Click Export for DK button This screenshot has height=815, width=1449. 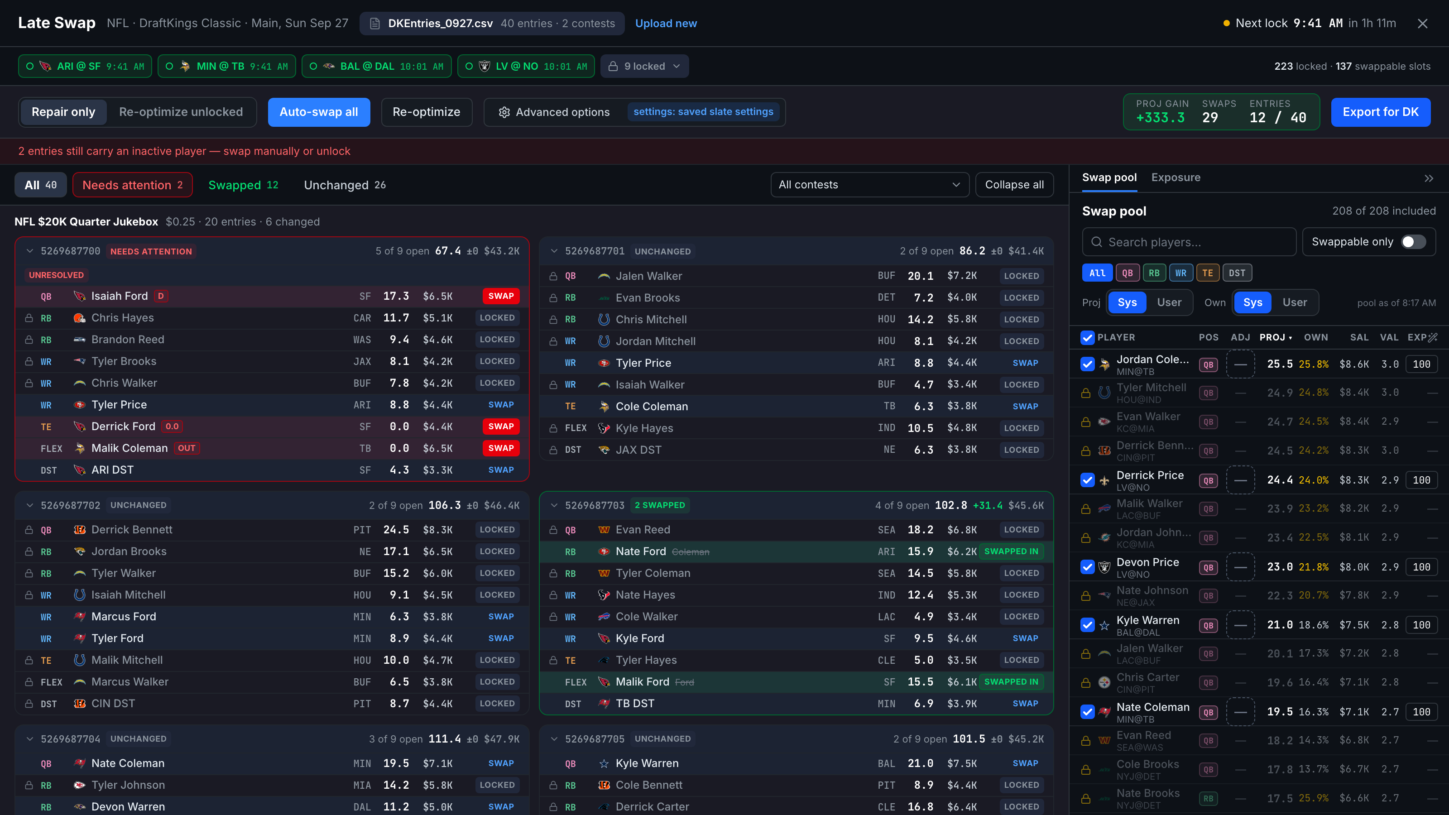point(1380,112)
